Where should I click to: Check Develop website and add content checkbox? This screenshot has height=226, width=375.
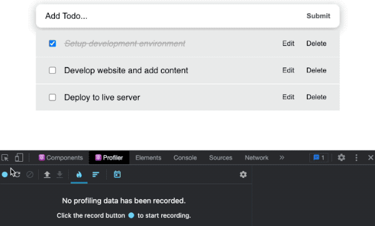tap(52, 71)
